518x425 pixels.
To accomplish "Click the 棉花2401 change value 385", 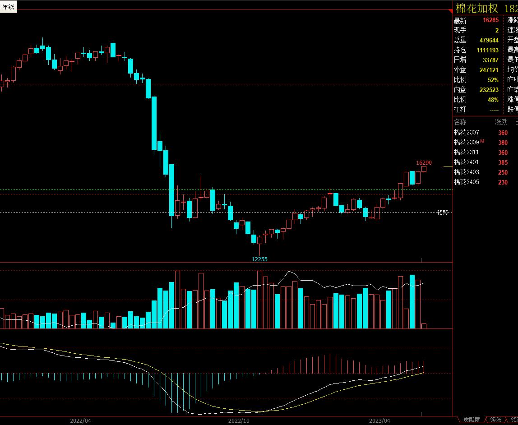I will 503,162.
